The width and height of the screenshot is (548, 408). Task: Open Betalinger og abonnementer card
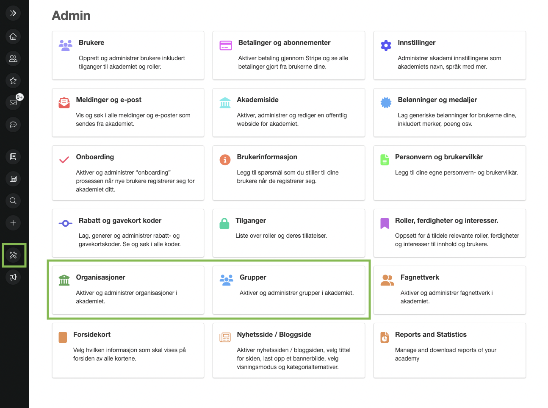tap(288, 55)
